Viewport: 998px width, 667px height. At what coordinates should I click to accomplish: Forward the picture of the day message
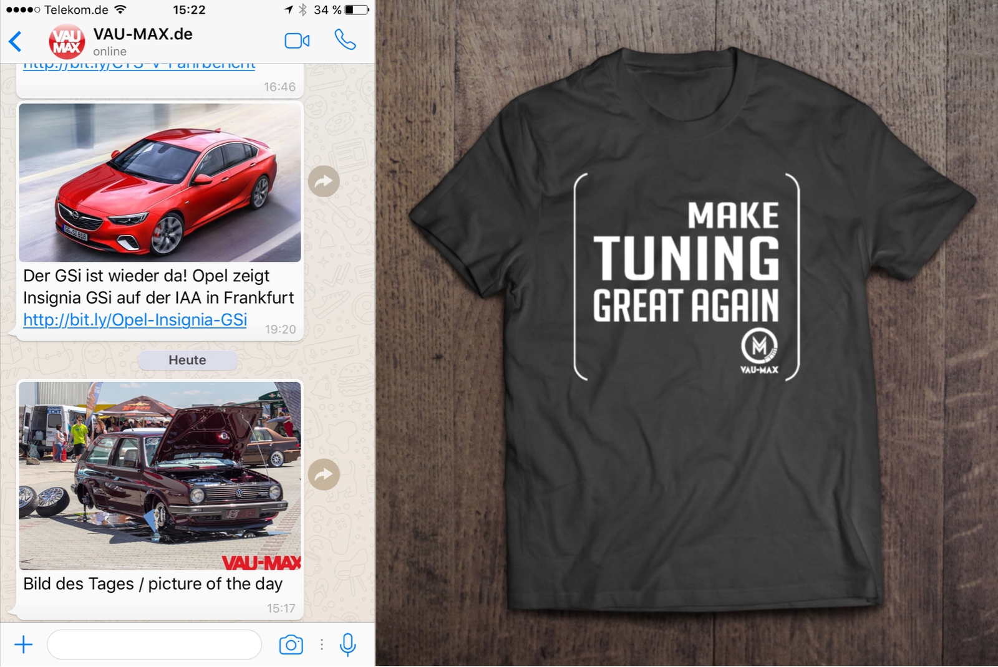point(324,474)
